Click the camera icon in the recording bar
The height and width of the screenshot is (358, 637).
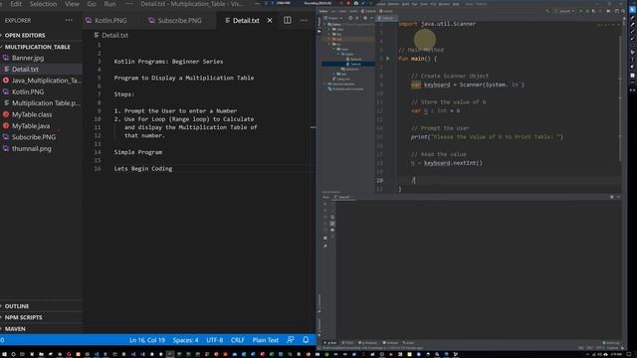(x=356, y=3)
